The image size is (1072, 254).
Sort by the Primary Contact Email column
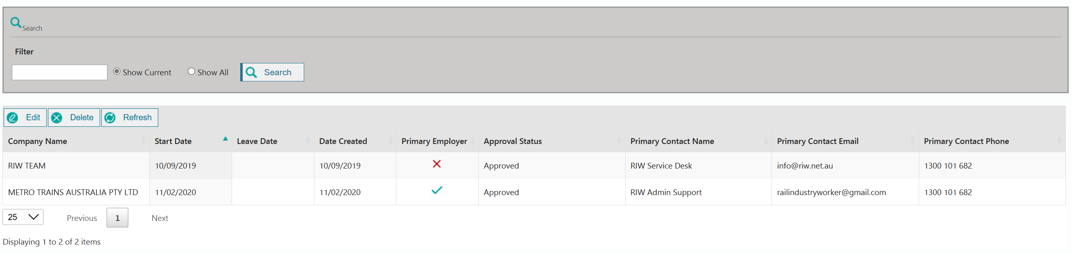(x=817, y=142)
